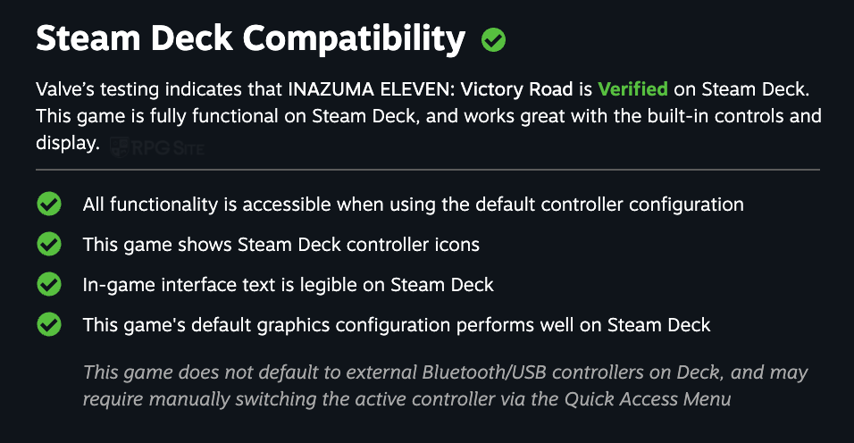Click the checkmark beside "Steam Deck controller icons"
Image resolution: width=854 pixels, height=443 pixels.
(49, 244)
